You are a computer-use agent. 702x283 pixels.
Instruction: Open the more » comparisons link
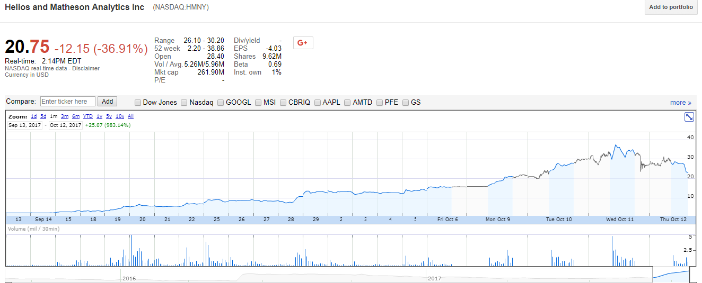[681, 103]
